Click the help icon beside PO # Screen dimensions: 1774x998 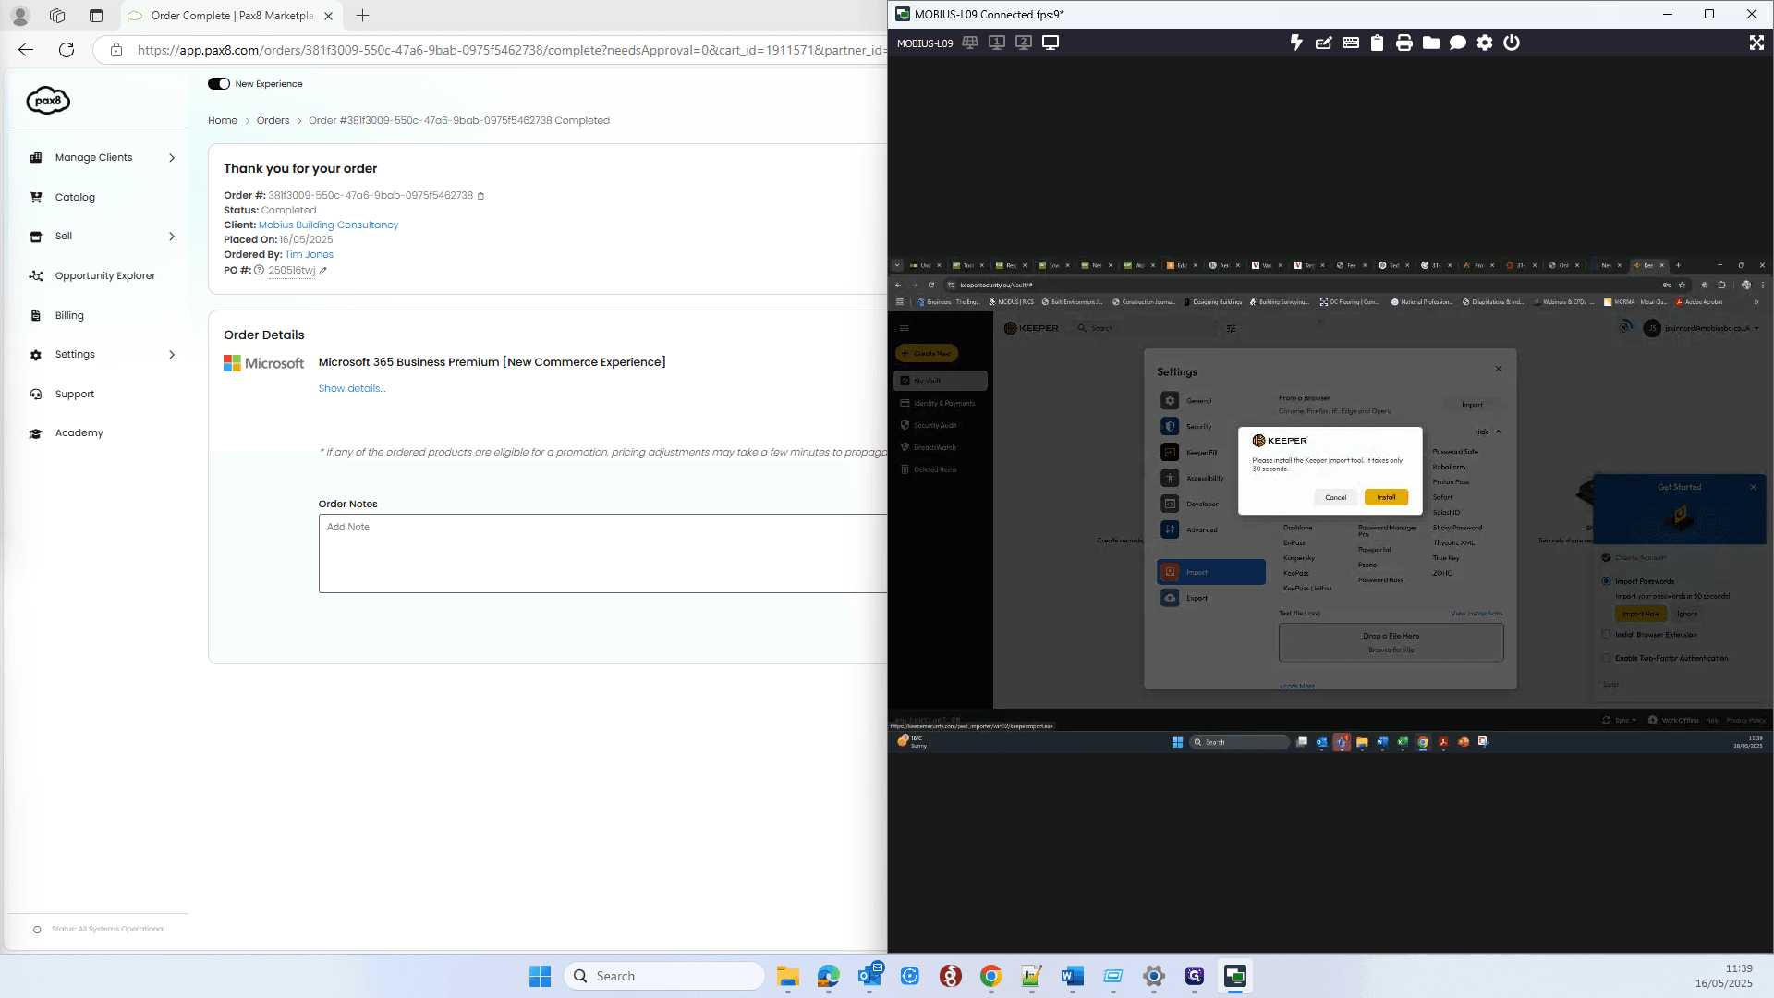point(260,271)
